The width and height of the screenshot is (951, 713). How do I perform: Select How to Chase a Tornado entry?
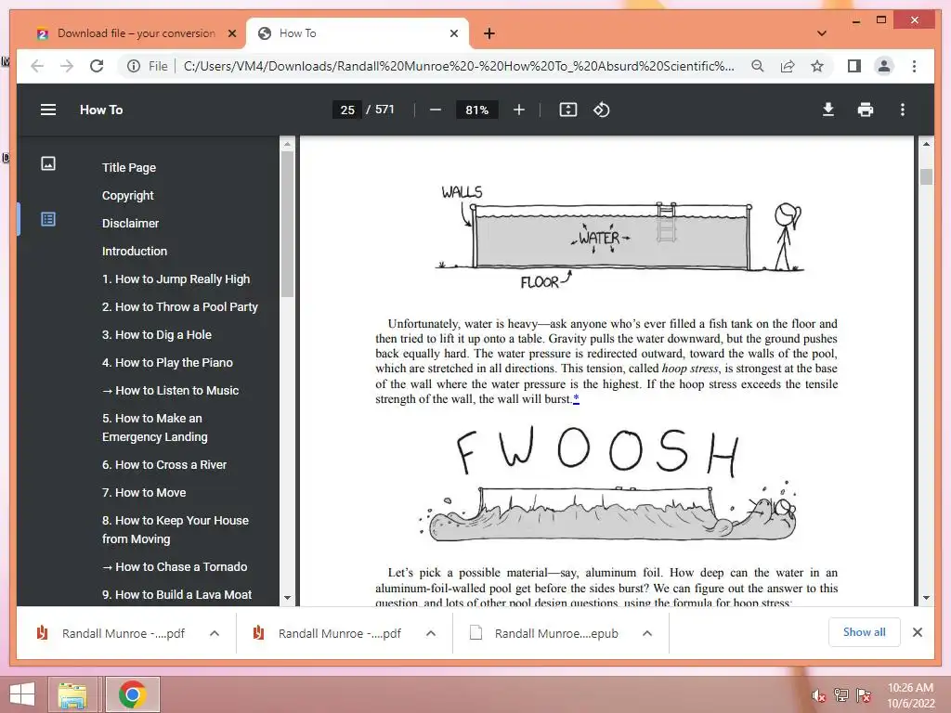click(x=174, y=567)
